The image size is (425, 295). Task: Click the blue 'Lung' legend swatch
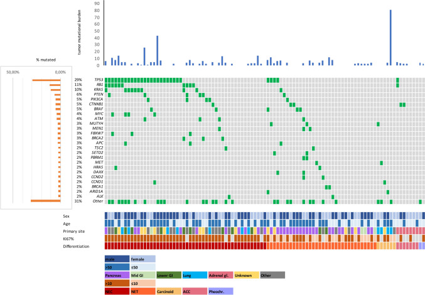(195, 275)
